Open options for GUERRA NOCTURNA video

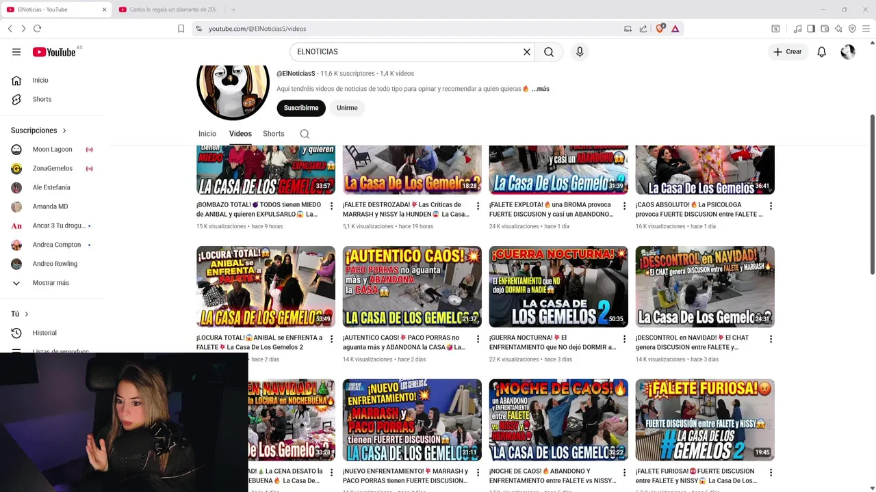pyautogui.click(x=624, y=339)
